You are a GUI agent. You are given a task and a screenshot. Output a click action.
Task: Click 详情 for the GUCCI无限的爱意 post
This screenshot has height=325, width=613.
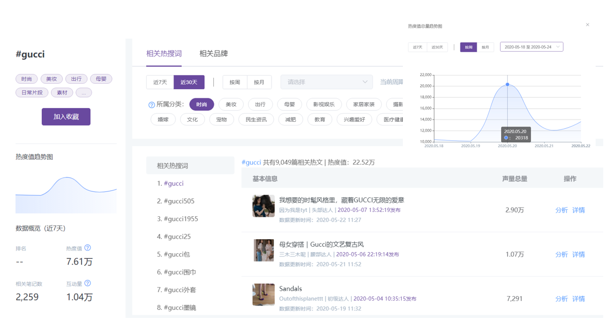579,210
